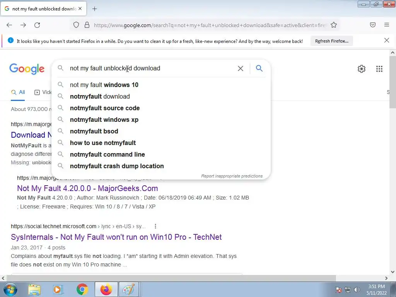This screenshot has width=396, height=297.
Task: Clear the Google search box text
Action: point(241,68)
